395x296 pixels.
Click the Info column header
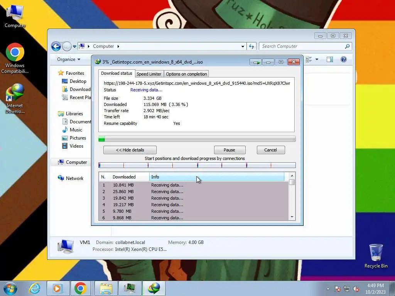pos(217,177)
